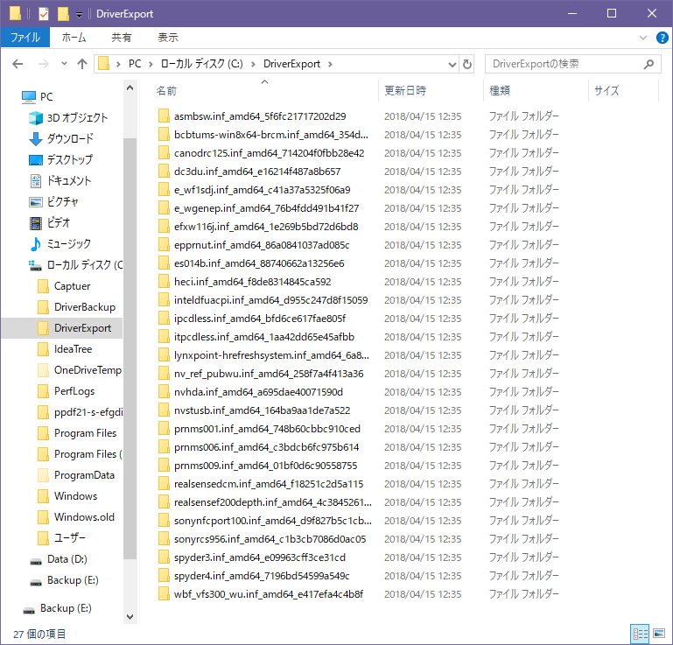Image resolution: width=673 pixels, height=645 pixels.
Task: Expand the ribbon with the chevron
Action: click(643, 38)
